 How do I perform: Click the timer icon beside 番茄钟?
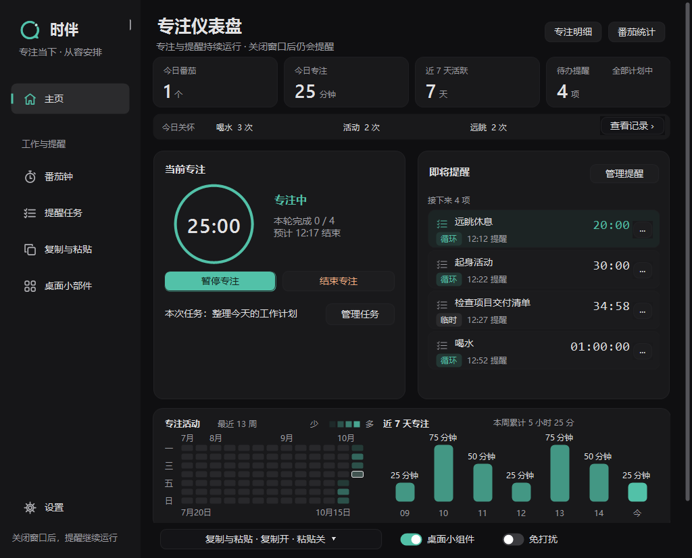pos(30,177)
